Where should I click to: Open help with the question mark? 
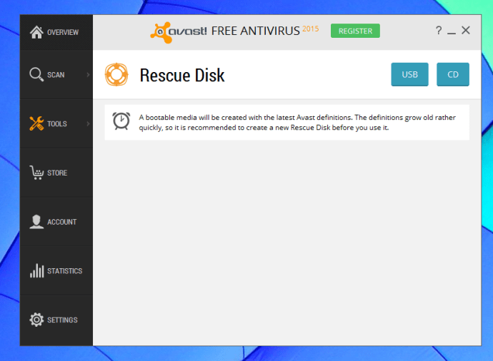click(x=439, y=31)
